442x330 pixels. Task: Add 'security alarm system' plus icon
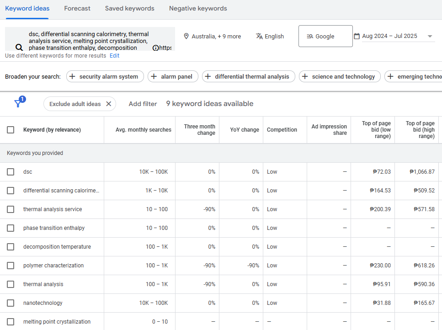coord(72,76)
